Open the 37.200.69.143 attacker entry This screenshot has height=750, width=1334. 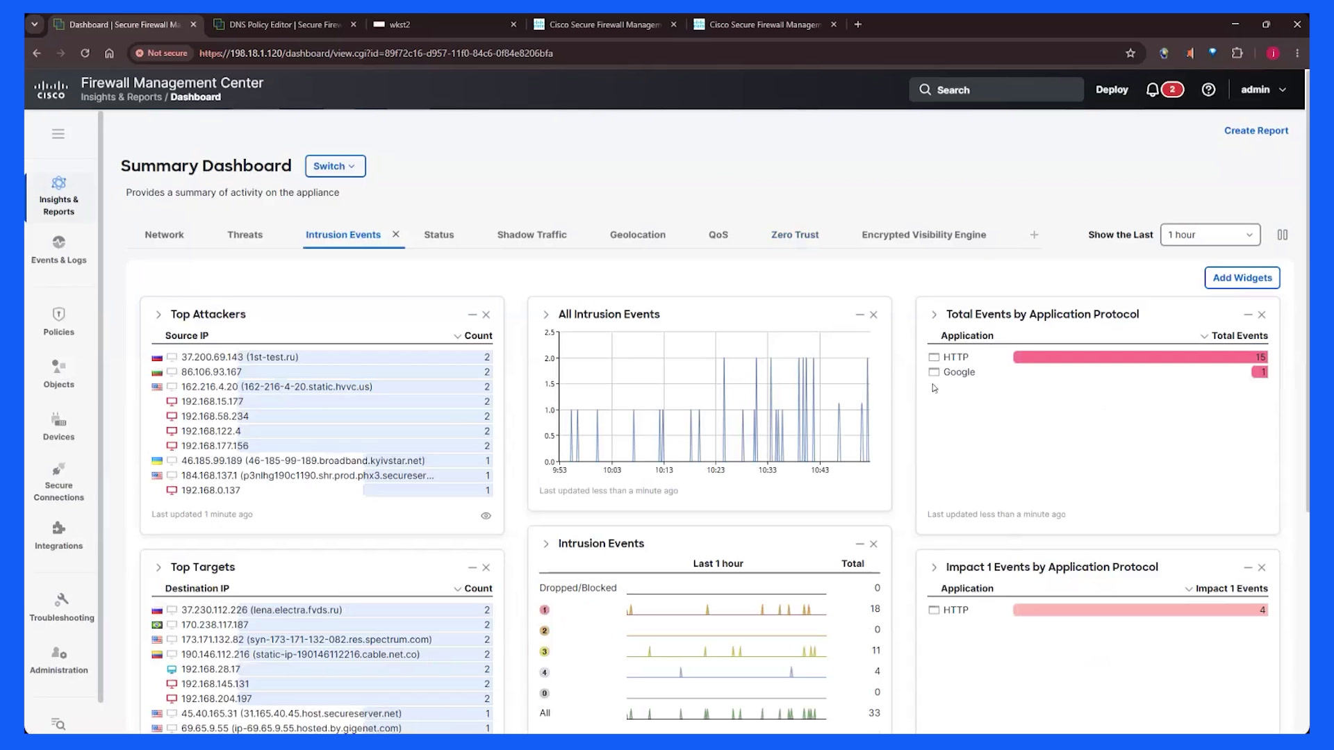point(239,357)
